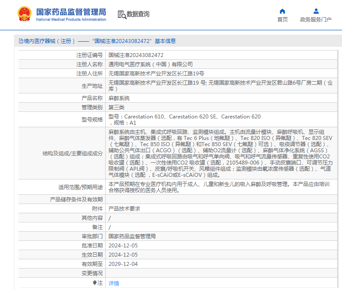Open 首页 text link
Image resolution: width=342 pixels, height=290 pixels.
point(282,20)
